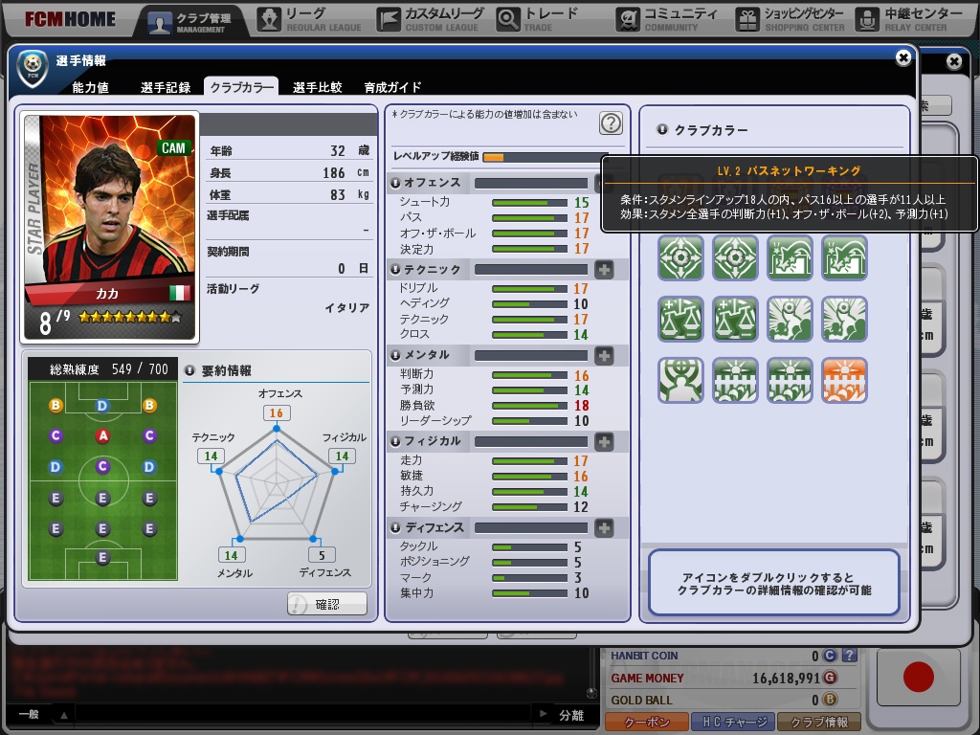Click the first balance scales club color icon

[x=680, y=319]
